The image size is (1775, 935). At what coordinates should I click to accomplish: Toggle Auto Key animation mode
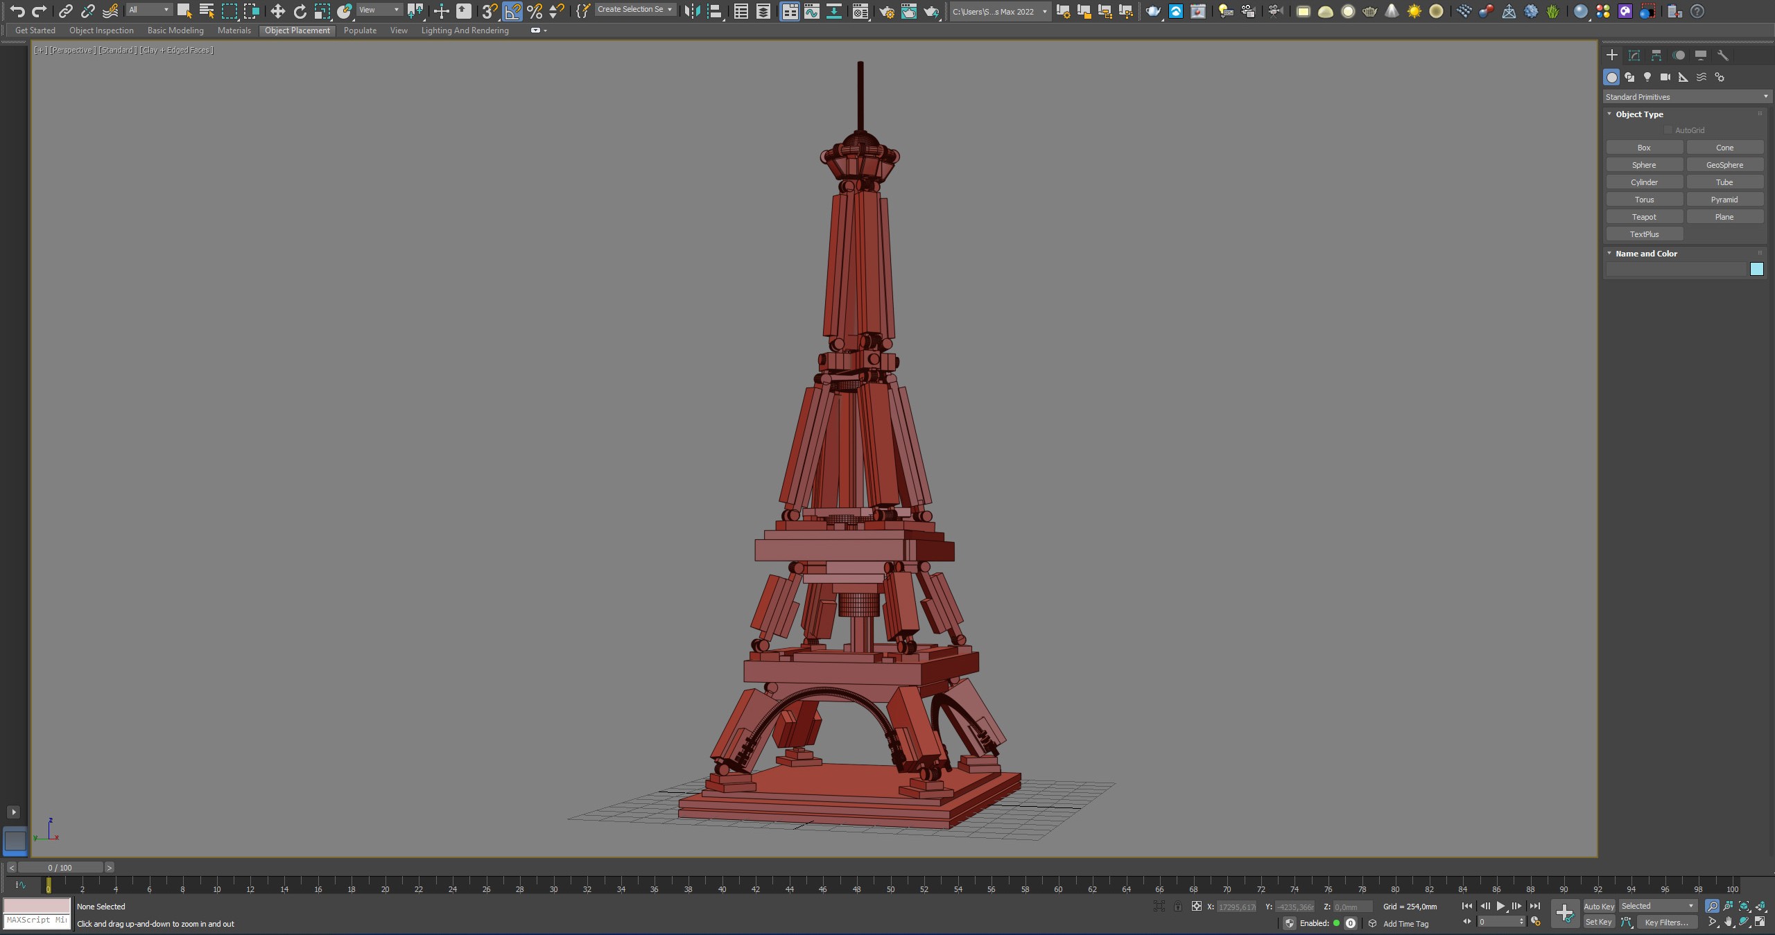tap(1599, 907)
